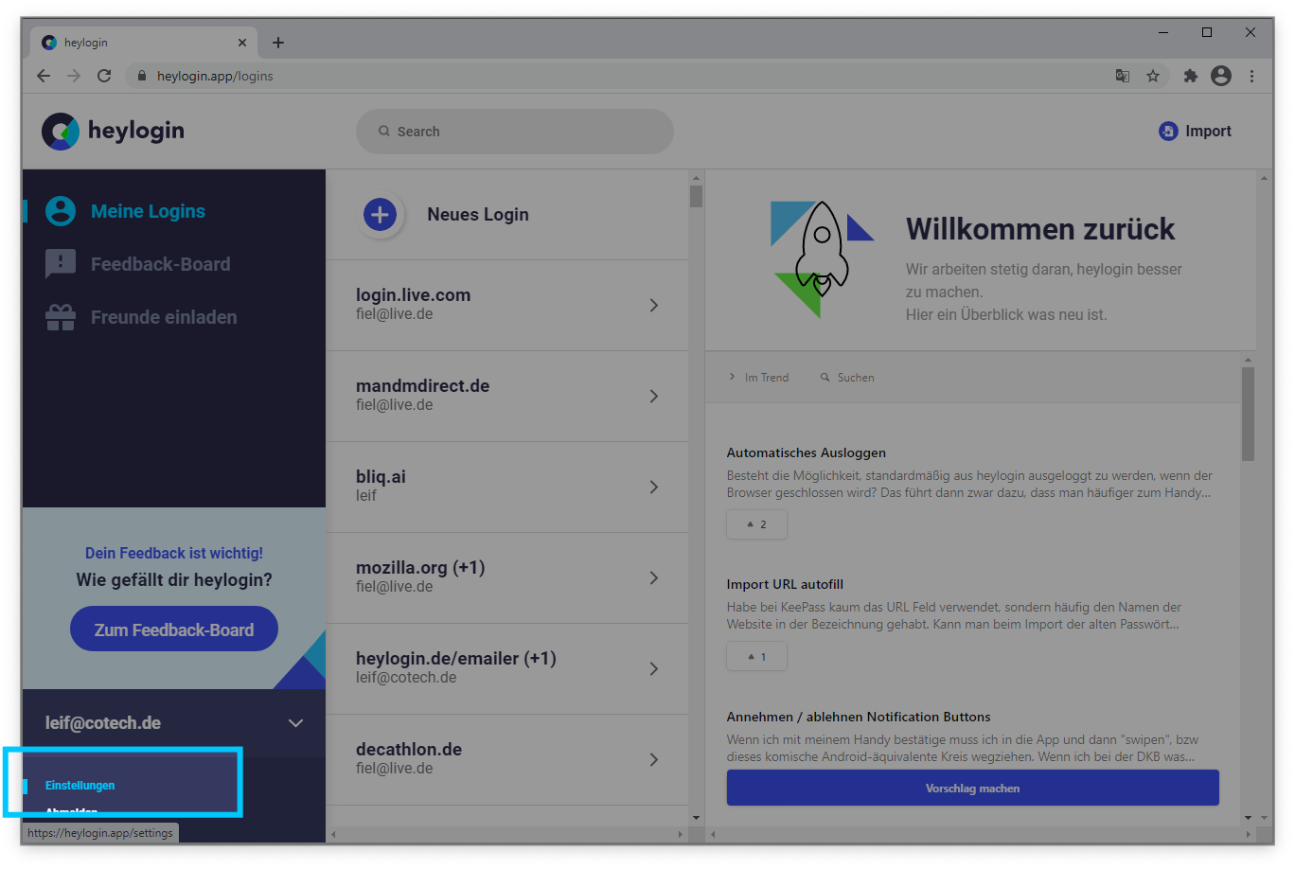Expand the login.live.com entry chevron

tap(654, 305)
